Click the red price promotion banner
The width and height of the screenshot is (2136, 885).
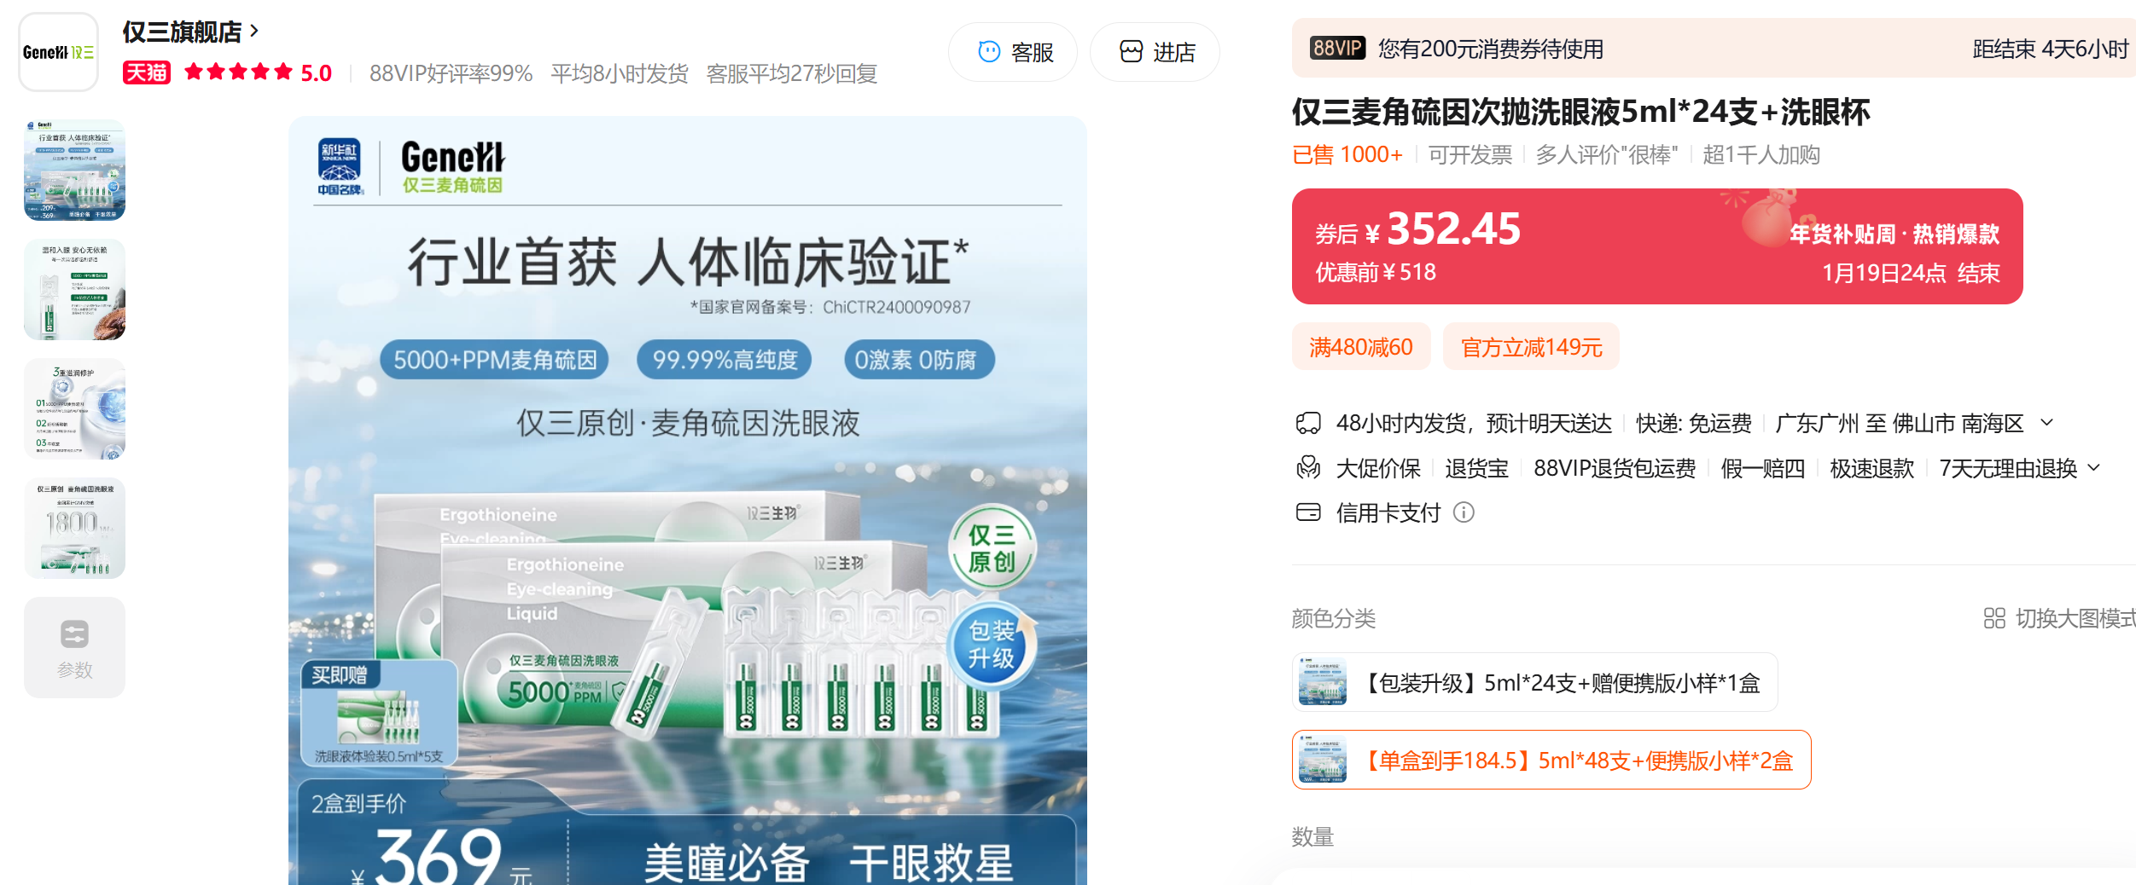(1656, 247)
